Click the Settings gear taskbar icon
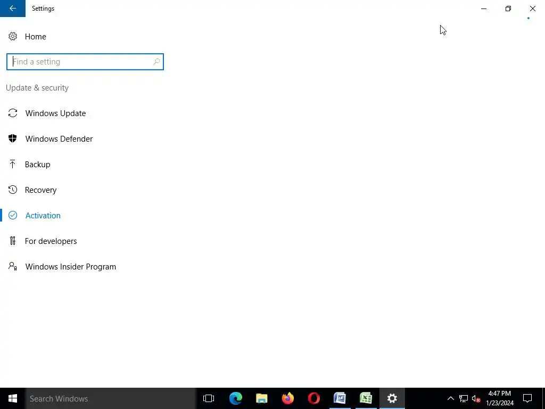Viewport: 545px width, 409px height. point(392,398)
